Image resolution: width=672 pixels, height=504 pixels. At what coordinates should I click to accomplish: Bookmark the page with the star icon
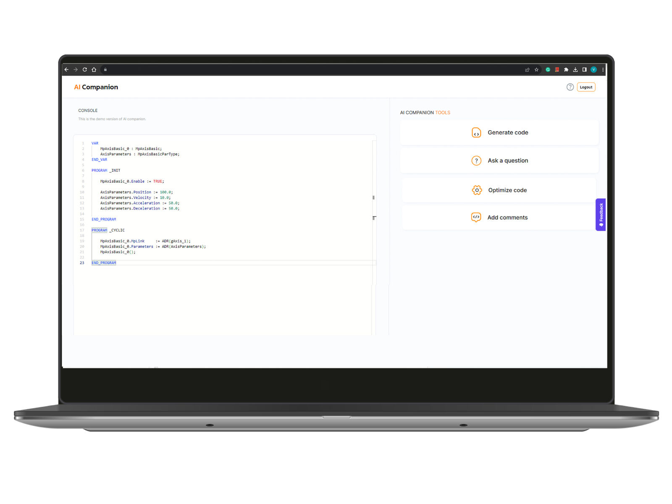[536, 70]
